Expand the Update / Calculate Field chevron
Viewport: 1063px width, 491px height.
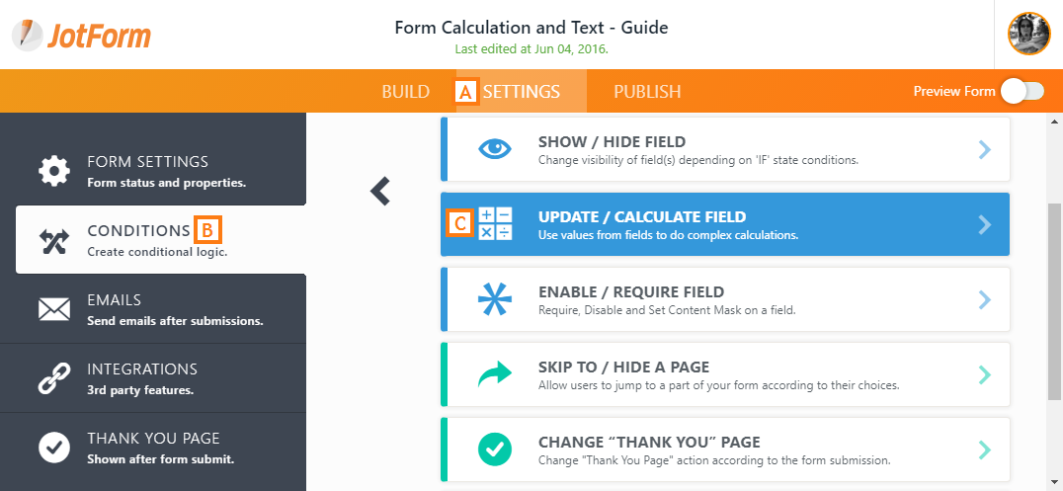click(984, 224)
